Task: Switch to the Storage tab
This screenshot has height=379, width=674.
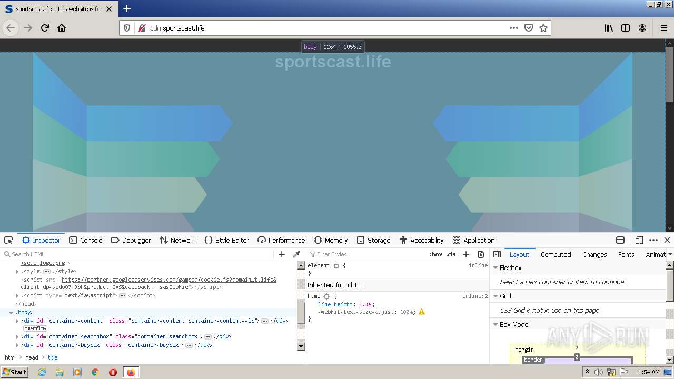Action: [373, 240]
